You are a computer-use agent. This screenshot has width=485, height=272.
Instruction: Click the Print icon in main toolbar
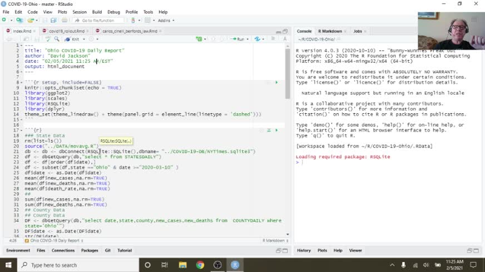coord(65,21)
